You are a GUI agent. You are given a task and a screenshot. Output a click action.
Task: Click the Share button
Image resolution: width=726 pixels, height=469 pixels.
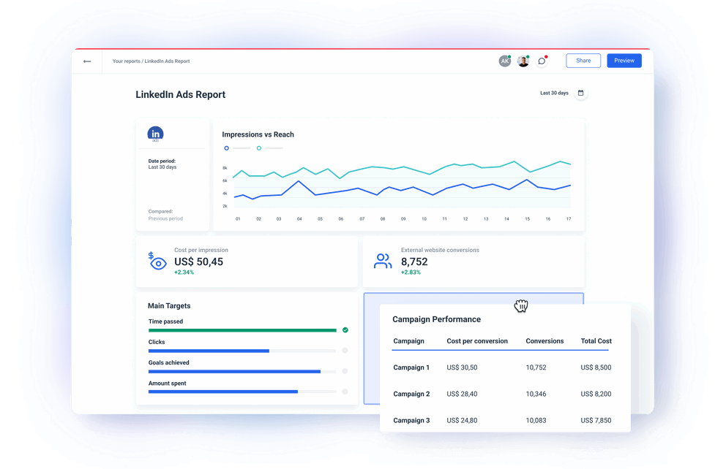point(583,61)
